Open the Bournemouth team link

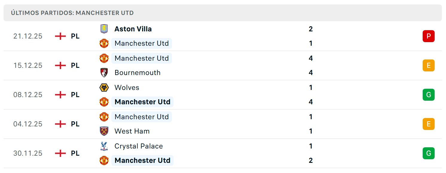coord(138,73)
